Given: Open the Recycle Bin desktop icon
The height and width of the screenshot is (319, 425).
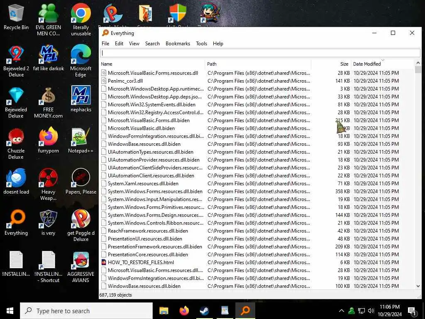Looking at the screenshot, I should (x=16, y=17).
